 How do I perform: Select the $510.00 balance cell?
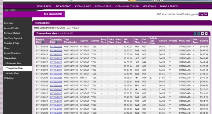[x=204, y=89]
